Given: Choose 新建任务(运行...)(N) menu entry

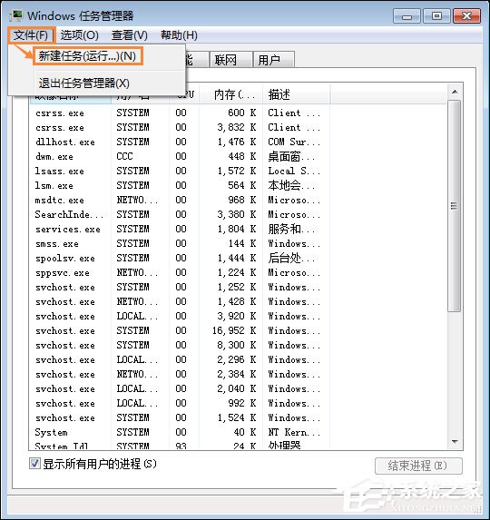Looking at the screenshot, I should (x=87, y=56).
